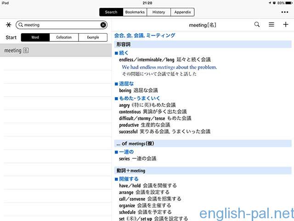Open the History tab
The width and height of the screenshot is (294, 221).
158,12
